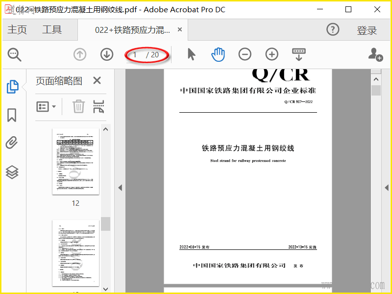Click the 登录 sign-in button

[x=367, y=30]
